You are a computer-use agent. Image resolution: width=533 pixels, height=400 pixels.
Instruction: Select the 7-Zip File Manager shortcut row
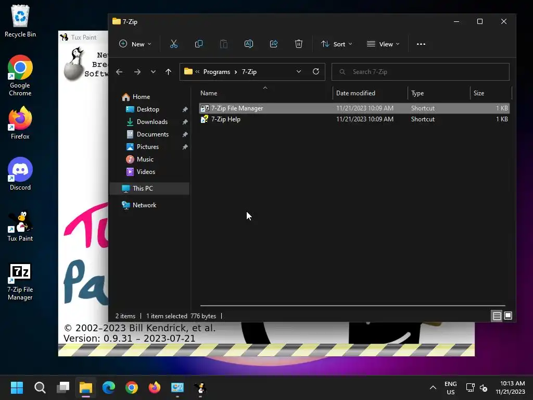pyautogui.click(x=354, y=108)
